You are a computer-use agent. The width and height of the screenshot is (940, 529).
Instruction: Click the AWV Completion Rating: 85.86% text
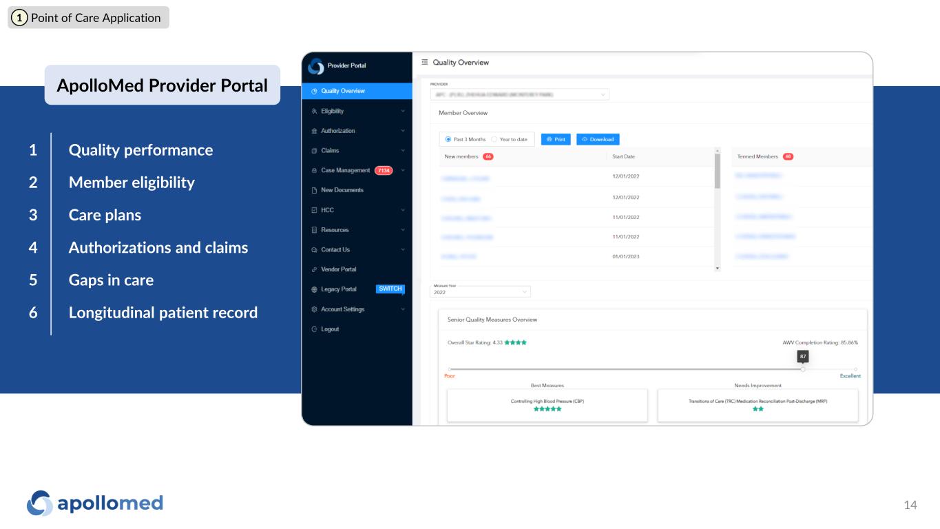point(820,342)
